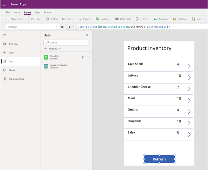Image resolution: width=208 pixels, height=172 pixels.
Task: Click the fx formula button
Action: pyautogui.click(x=71, y=27)
